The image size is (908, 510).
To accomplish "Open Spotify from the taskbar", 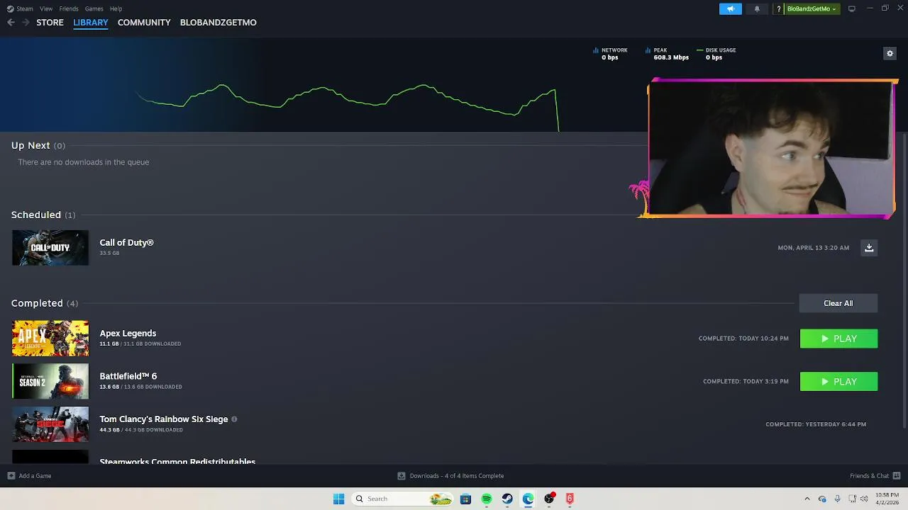I will pyautogui.click(x=487, y=499).
